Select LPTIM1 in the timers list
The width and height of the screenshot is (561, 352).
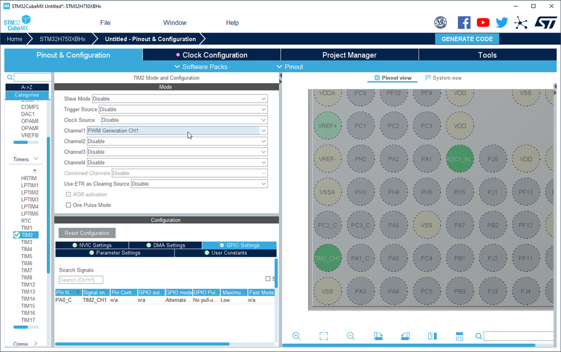[29, 185]
